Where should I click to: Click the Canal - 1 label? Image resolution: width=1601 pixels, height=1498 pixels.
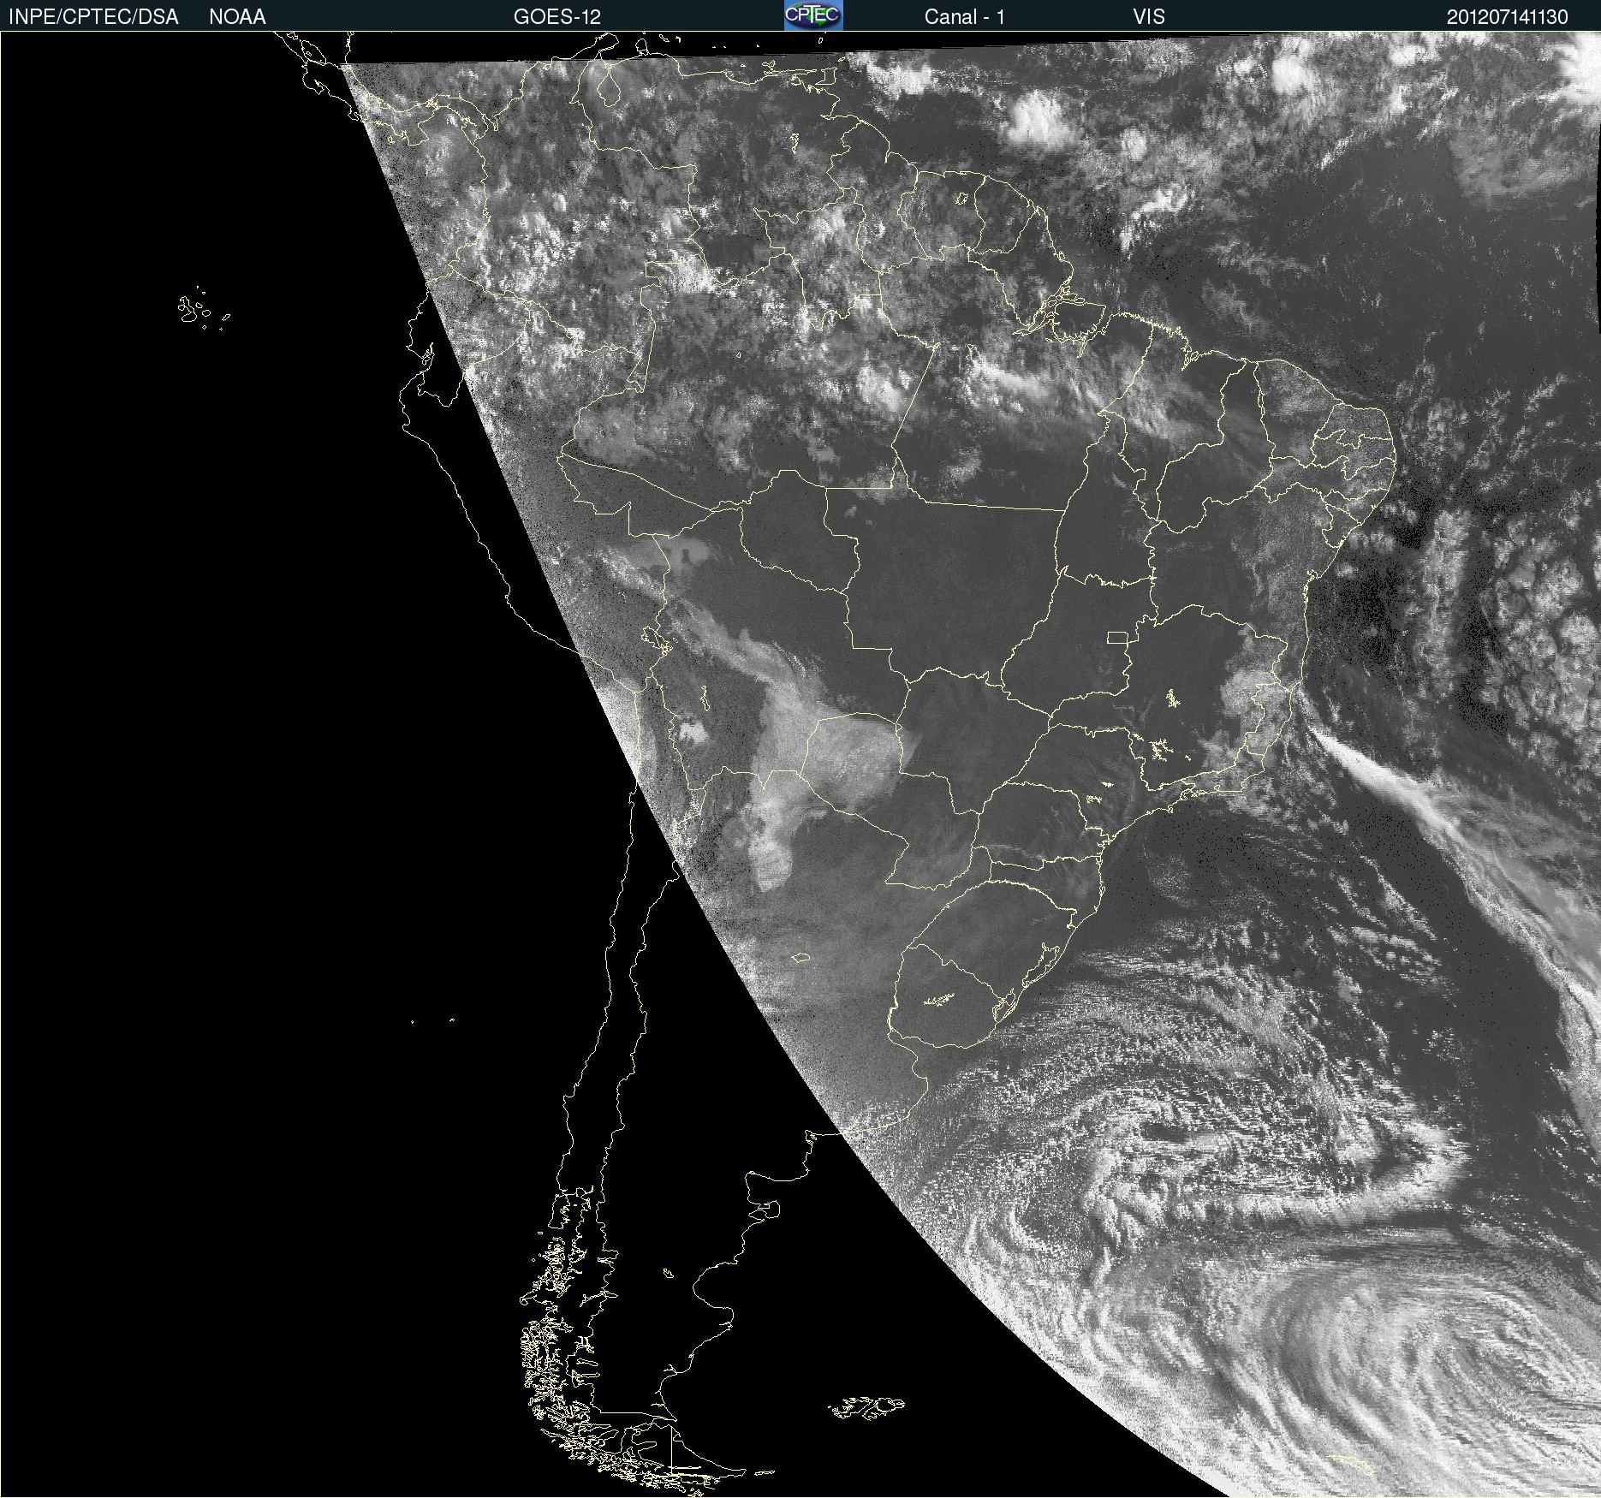[x=964, y=17]
